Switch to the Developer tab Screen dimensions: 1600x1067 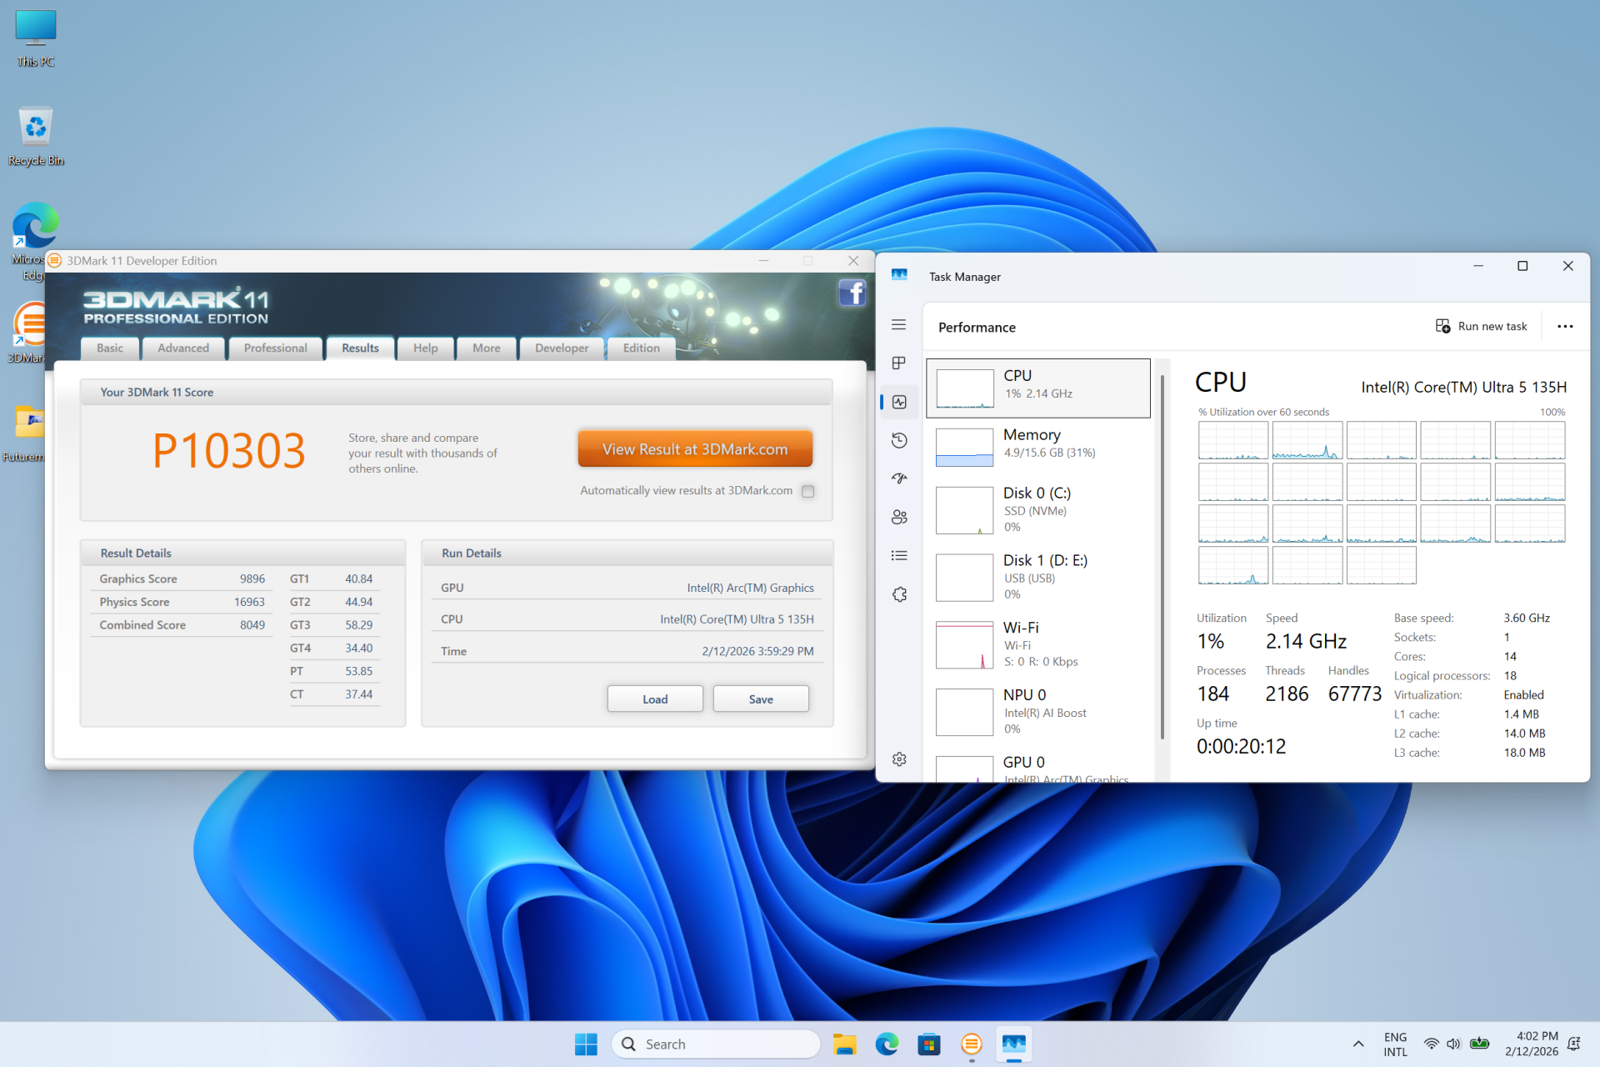562,348
